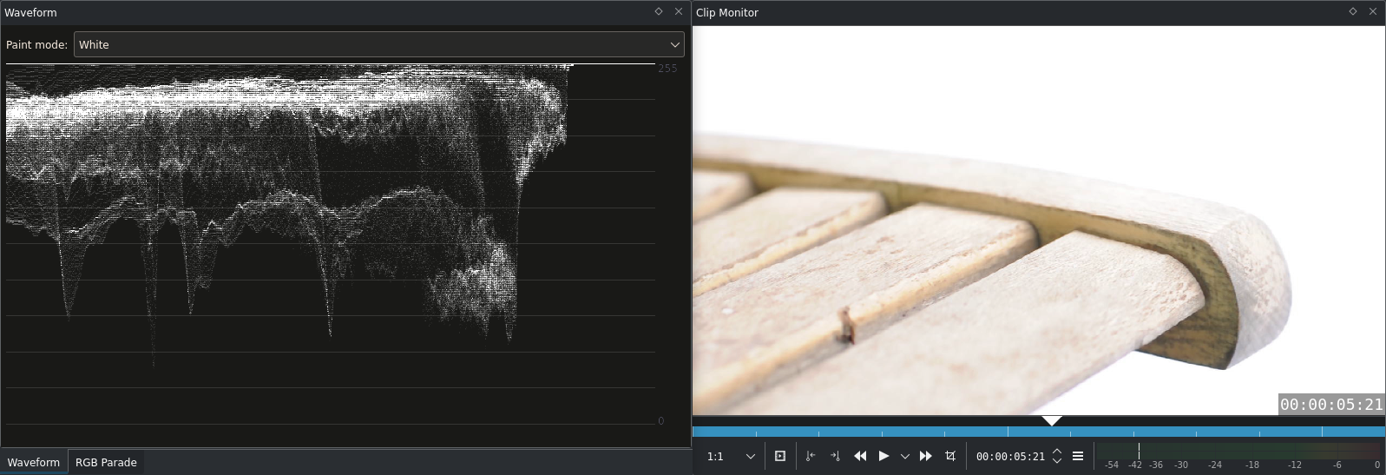Screen dimensions: 1386x475
Task: Click the clip monitor video preview
Action: click(1038, 221)
